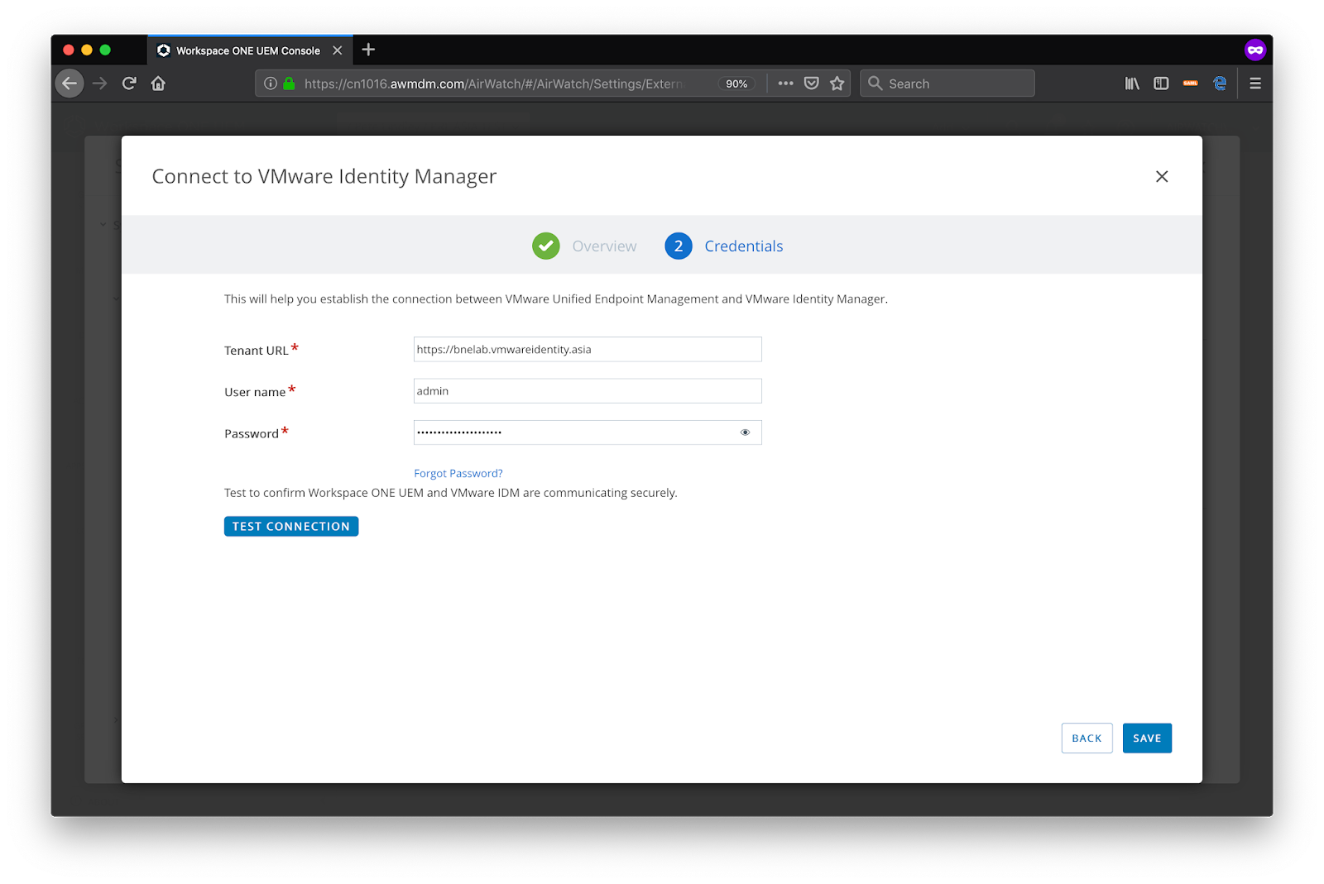Screen dimensions: 1324x884
Task: Select the Credentials wizard step
Action: pyautogui.click(x=744, y=246)
